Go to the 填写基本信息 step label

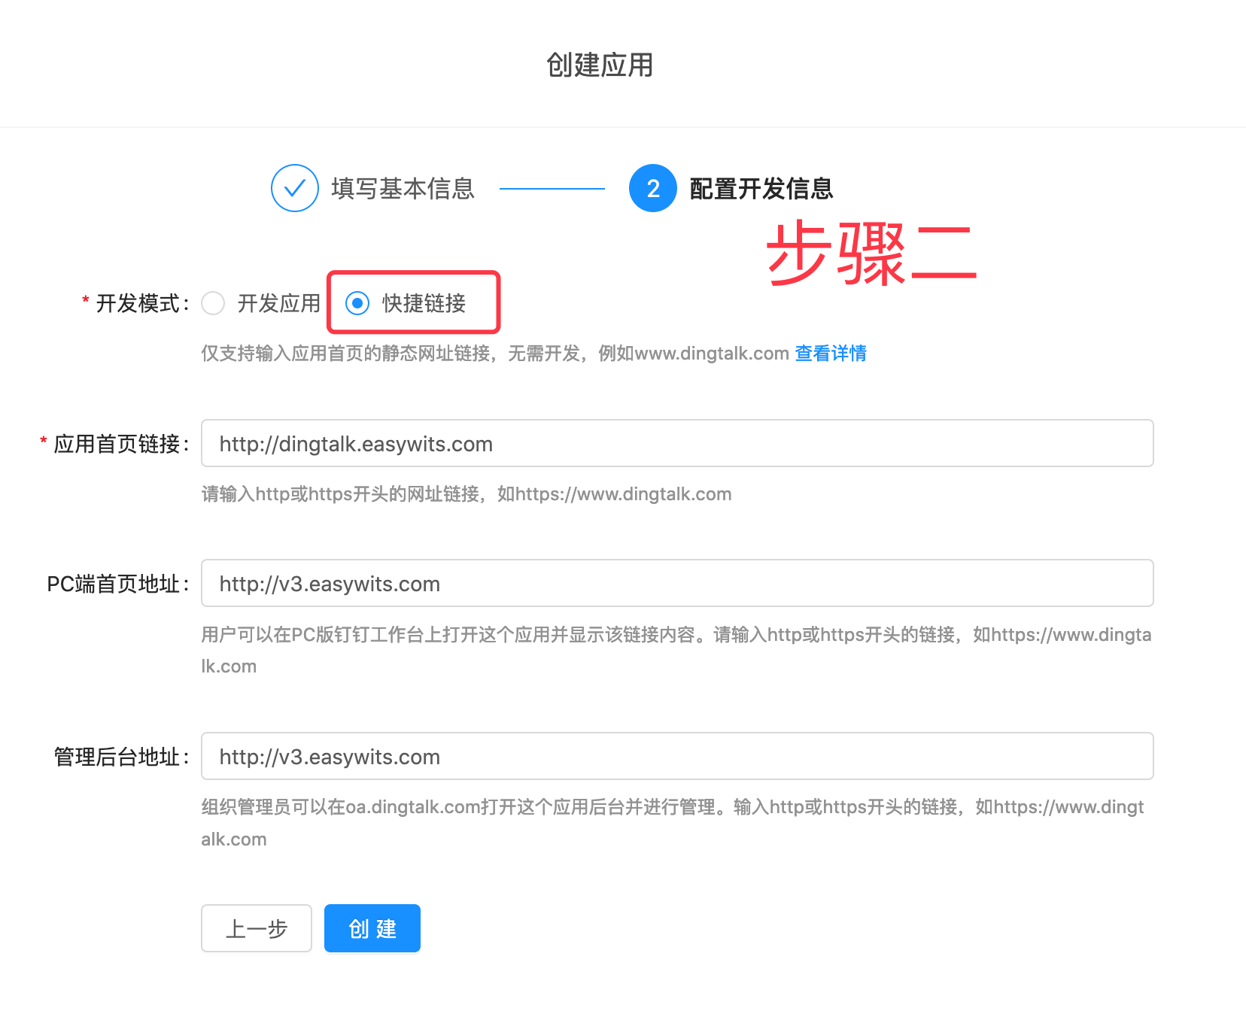[403, 188]
